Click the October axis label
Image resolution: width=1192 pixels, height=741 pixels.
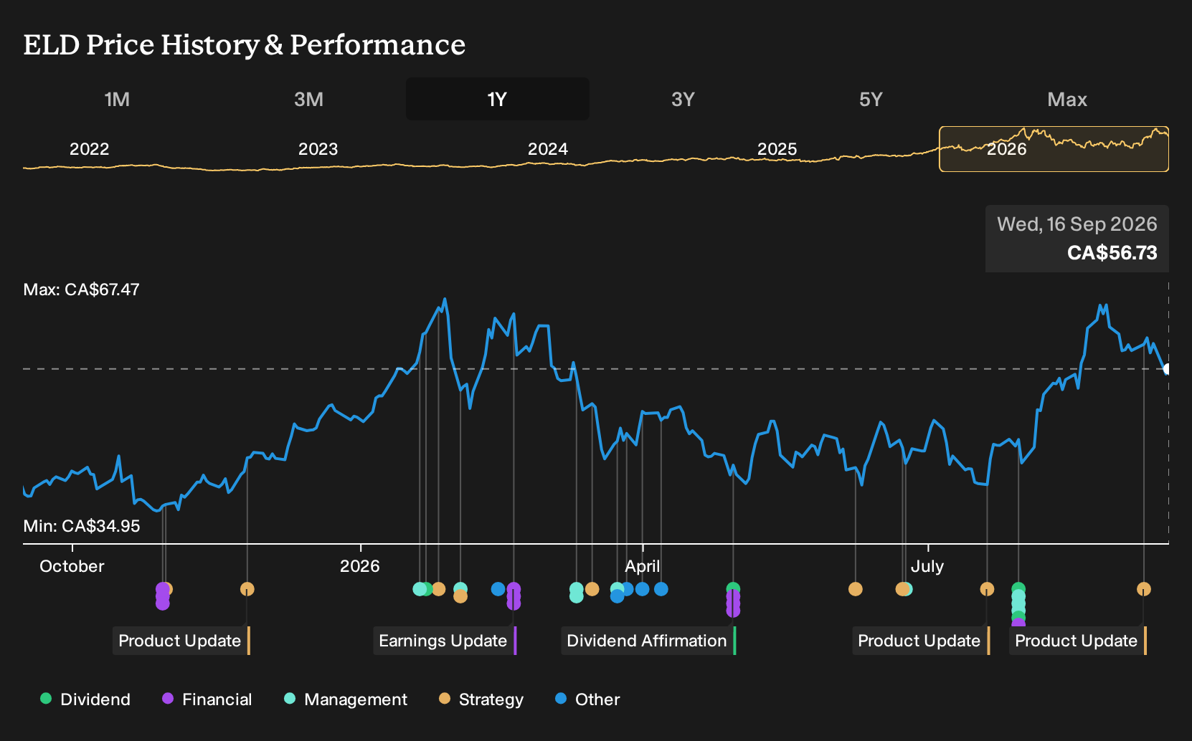pyautogui.click(x=72, y=566)
